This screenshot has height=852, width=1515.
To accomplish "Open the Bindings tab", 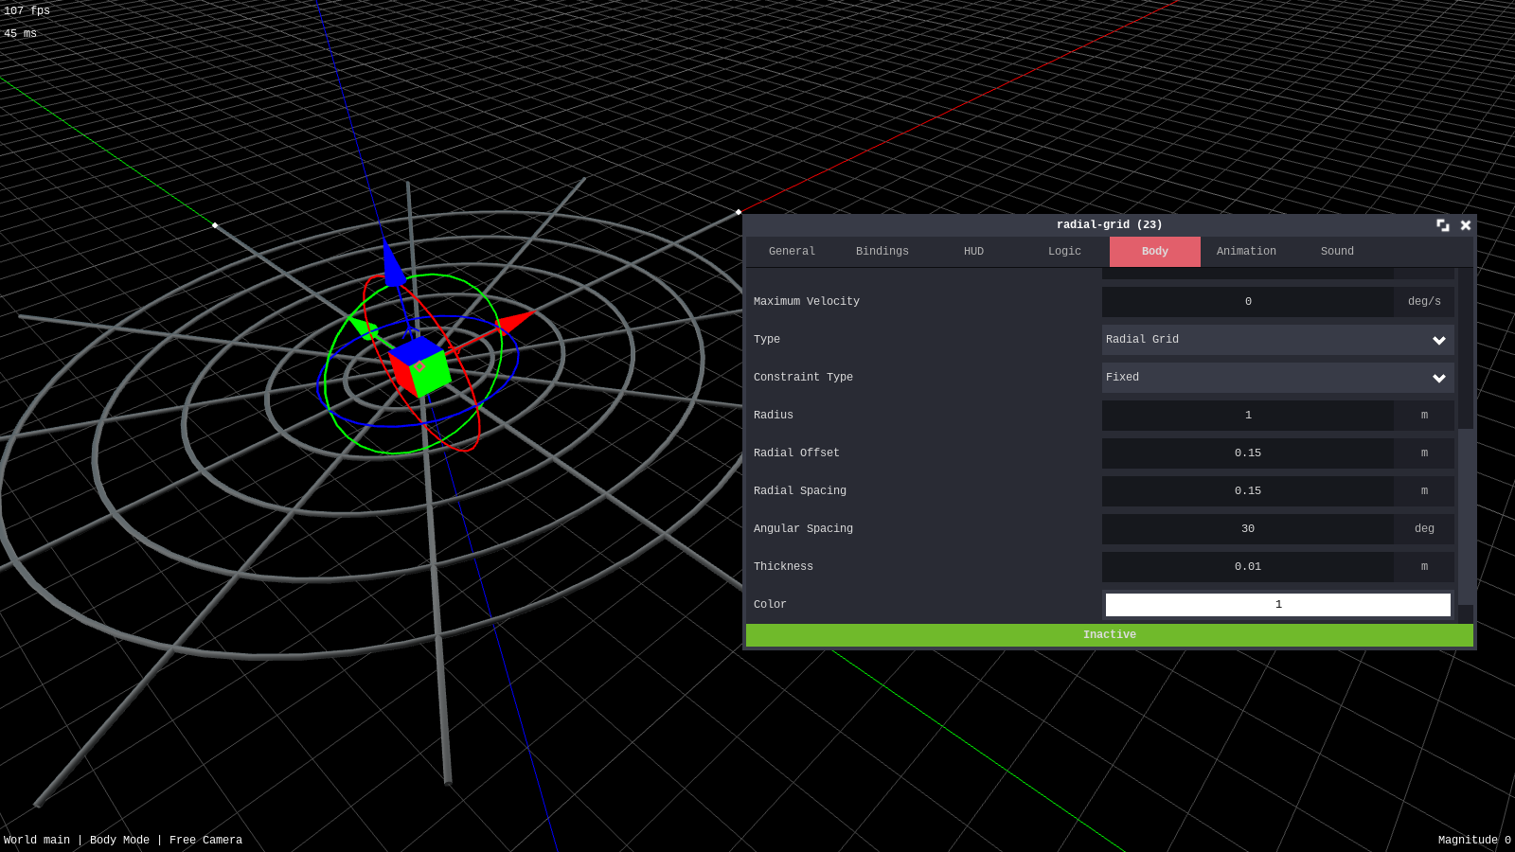I will point(882,252).
